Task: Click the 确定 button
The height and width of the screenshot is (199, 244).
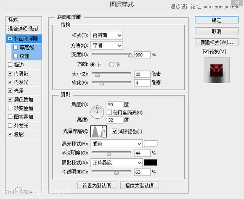Action: click(x=217, y=20)
